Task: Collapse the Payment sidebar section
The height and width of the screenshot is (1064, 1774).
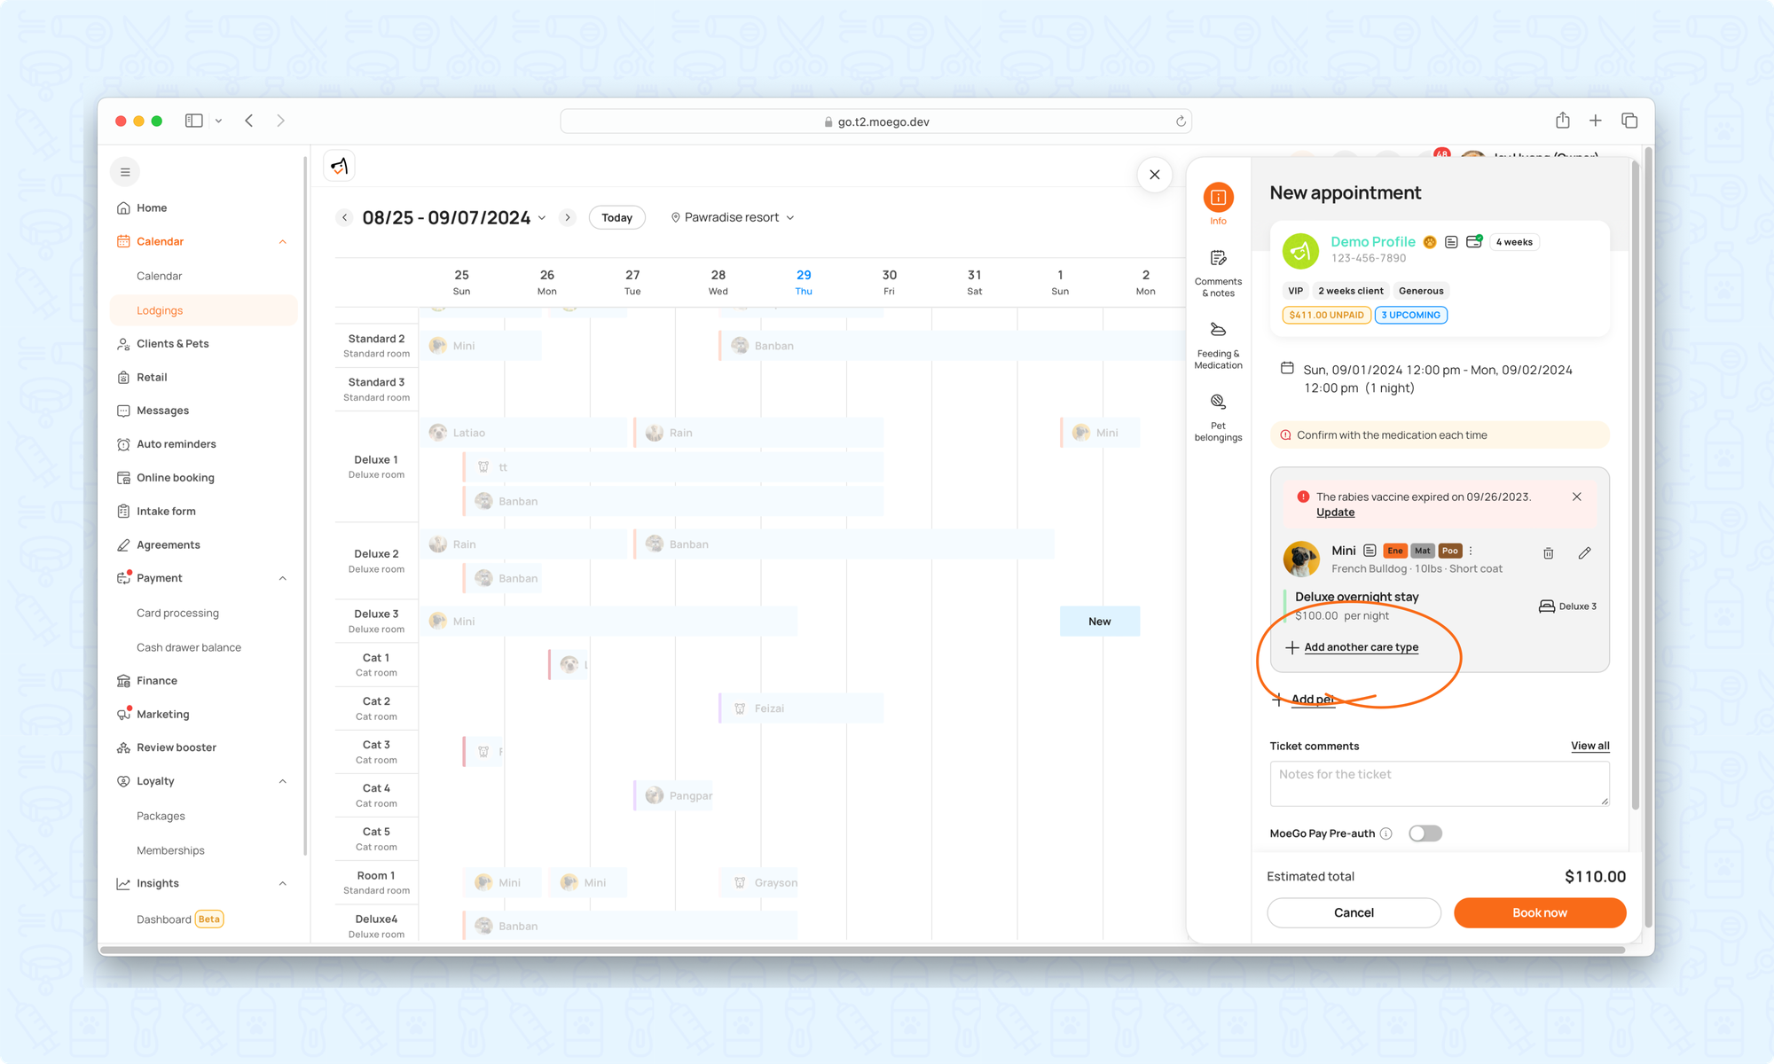Action: (x=282, y=578)
